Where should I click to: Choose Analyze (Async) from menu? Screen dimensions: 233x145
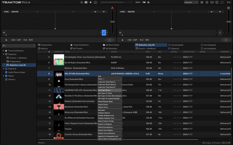tap(110, 113)
